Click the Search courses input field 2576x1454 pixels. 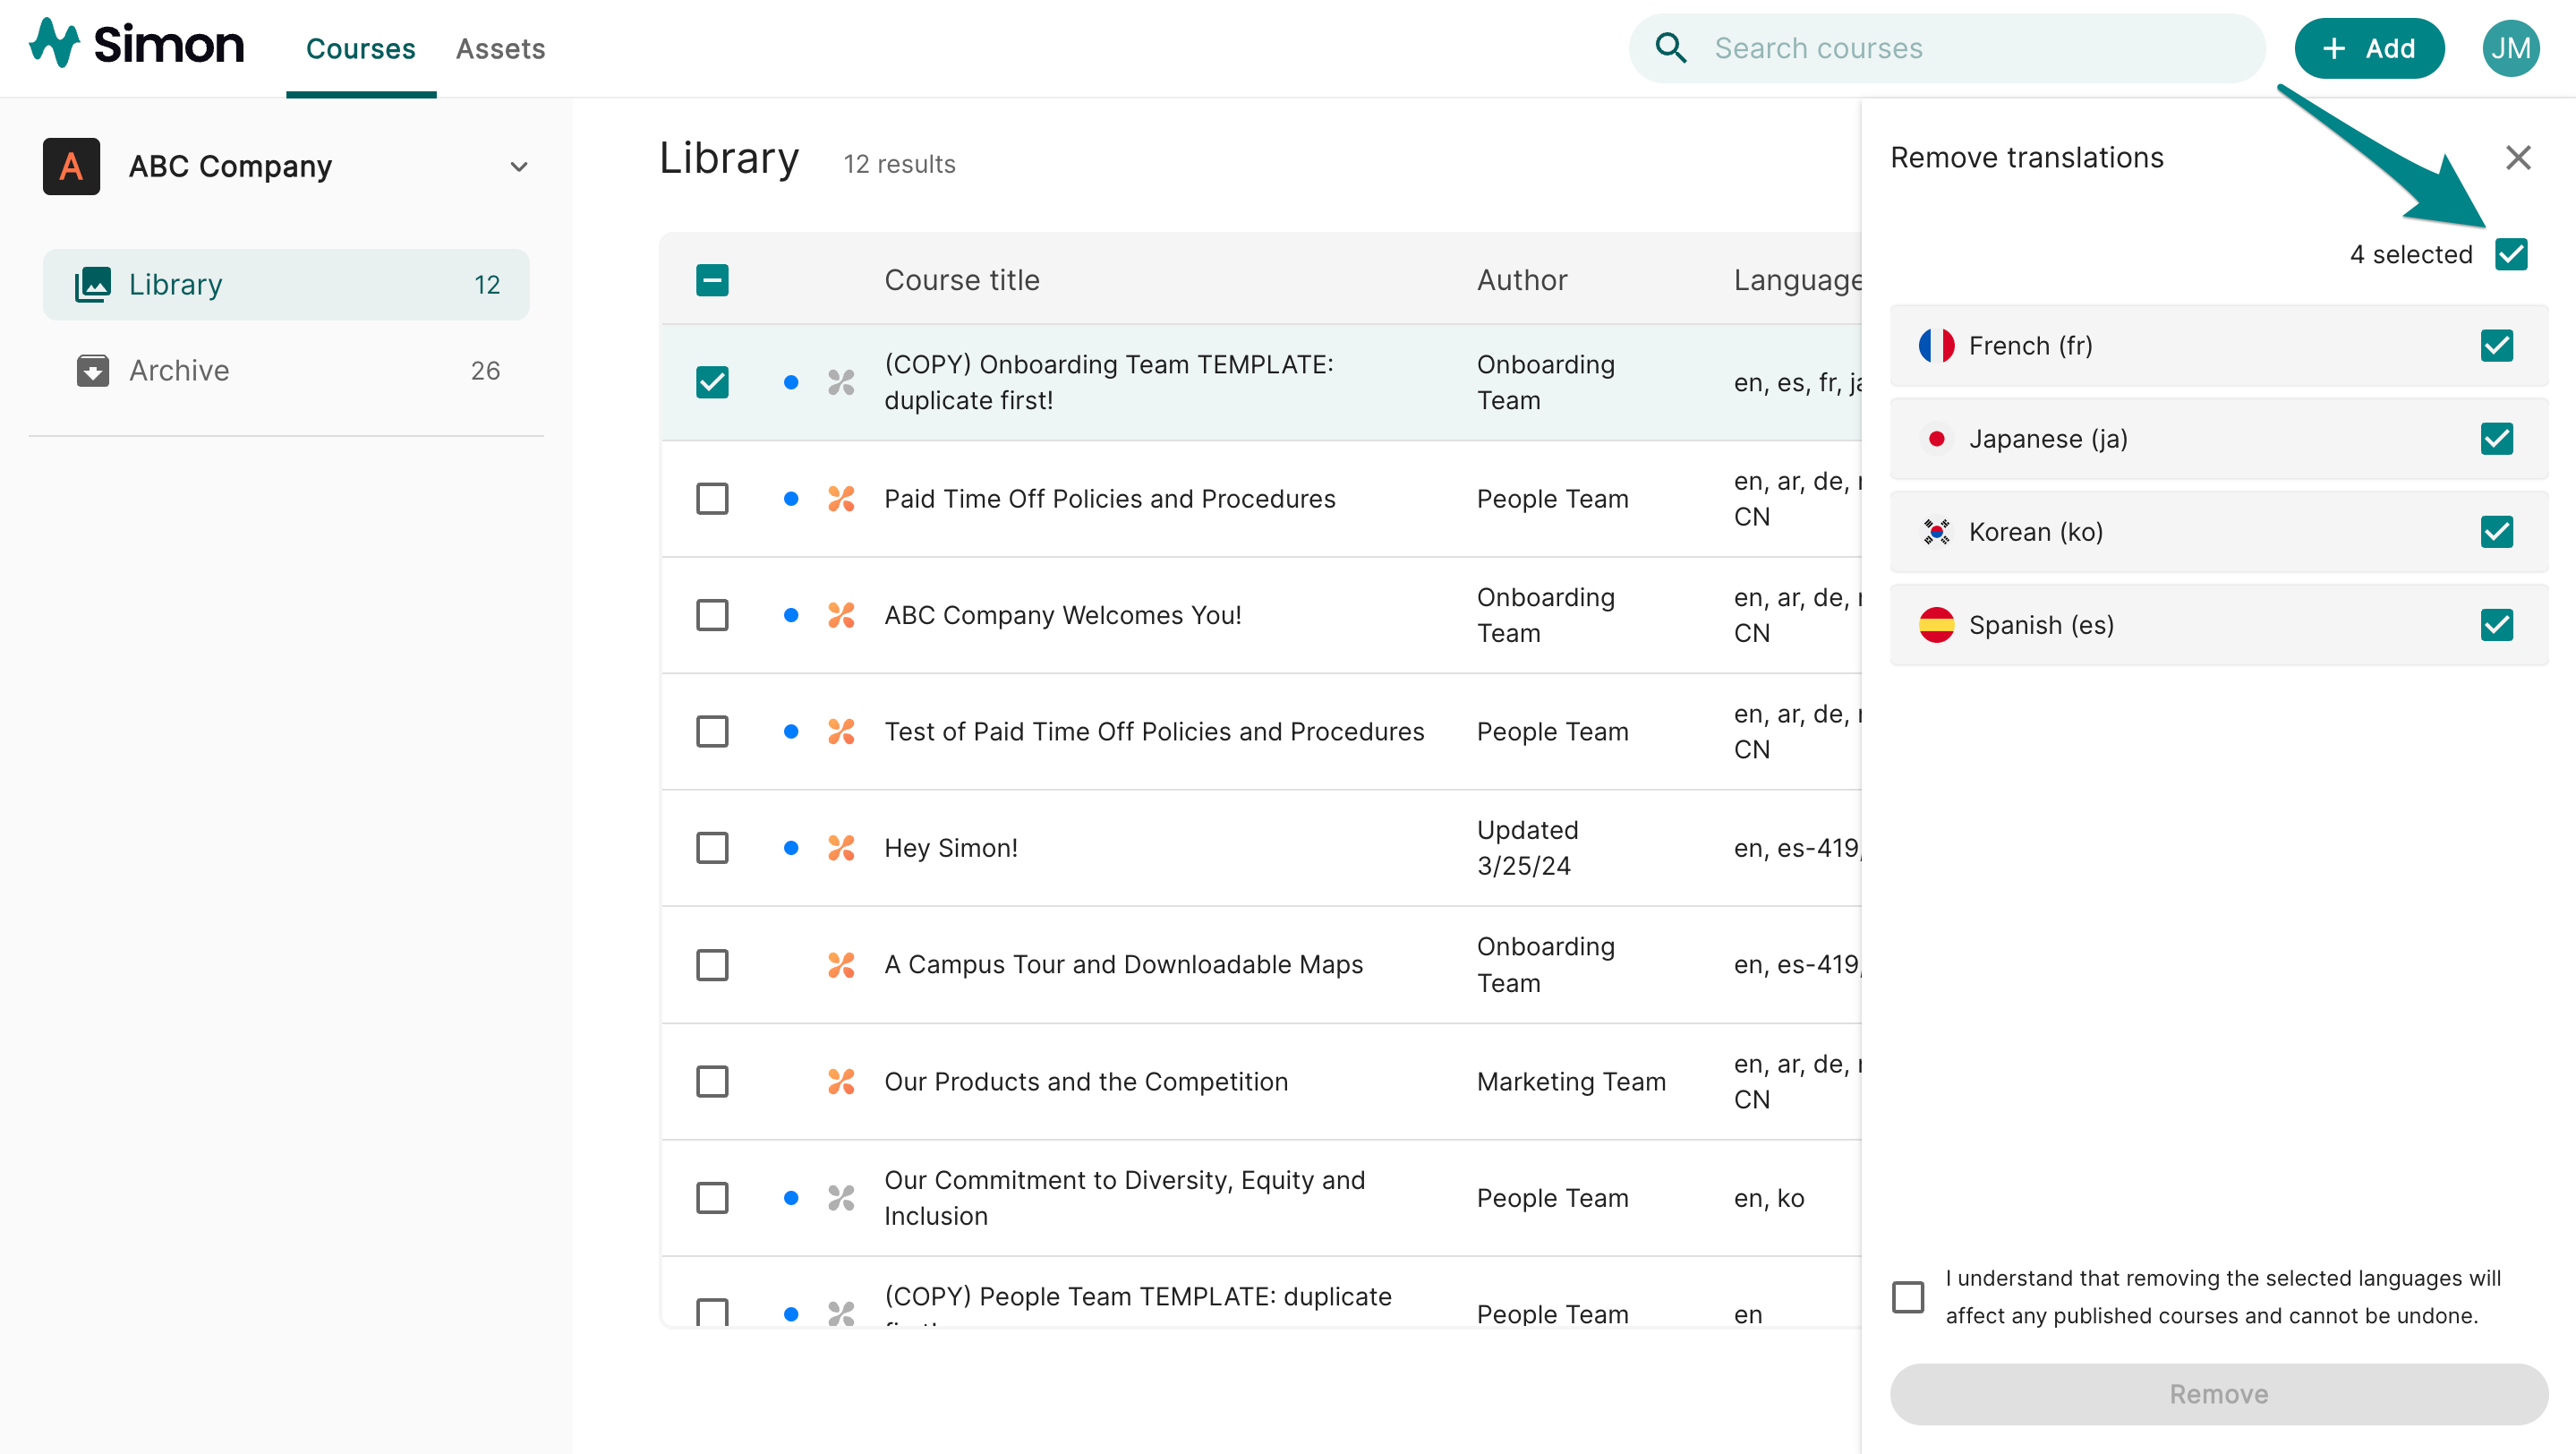tap(1947, 48)
